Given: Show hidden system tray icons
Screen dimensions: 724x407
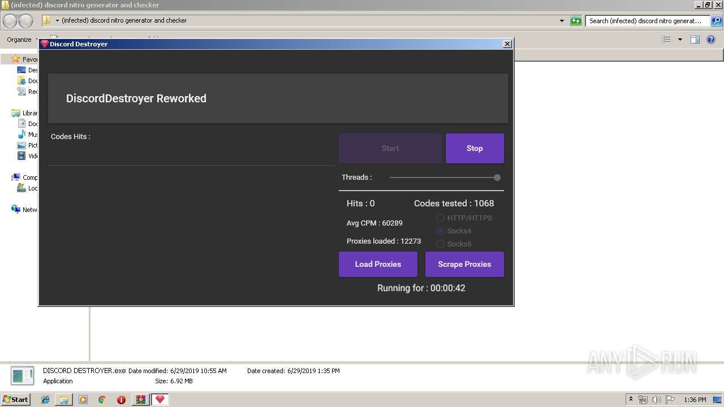Looking at the screenshot, I should click(x=631, y=399).
